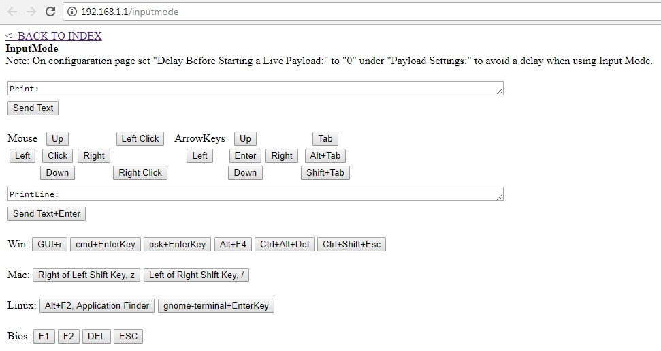The height and width of the screenshot is (351, 661).
Task: Click the Alt+Tab button
Action: point(325,155)
